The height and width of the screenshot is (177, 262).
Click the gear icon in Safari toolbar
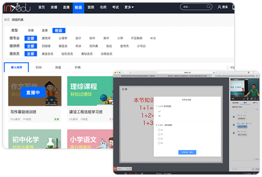click(249, 73)
